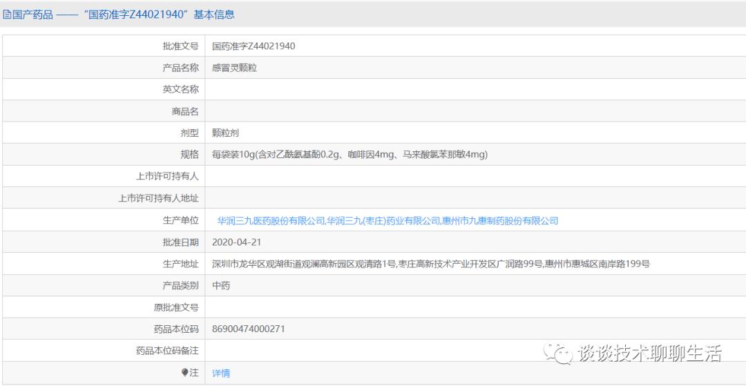Click specification value 每袋装10g text

coord(350,155)
